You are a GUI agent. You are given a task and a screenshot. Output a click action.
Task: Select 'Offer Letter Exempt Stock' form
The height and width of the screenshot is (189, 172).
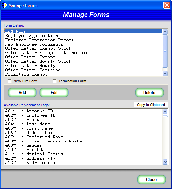tap(83, 48)
